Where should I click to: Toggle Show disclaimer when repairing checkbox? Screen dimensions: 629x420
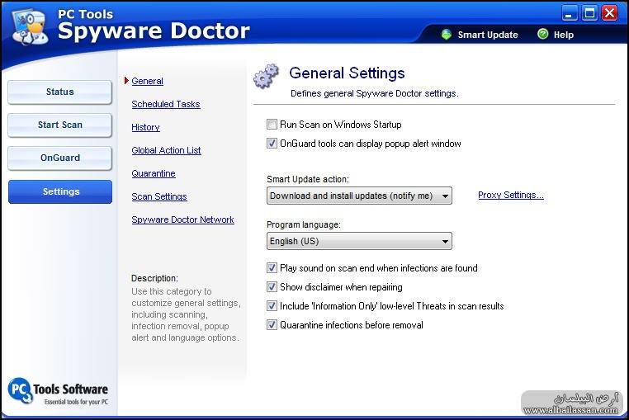pos(272,287)
